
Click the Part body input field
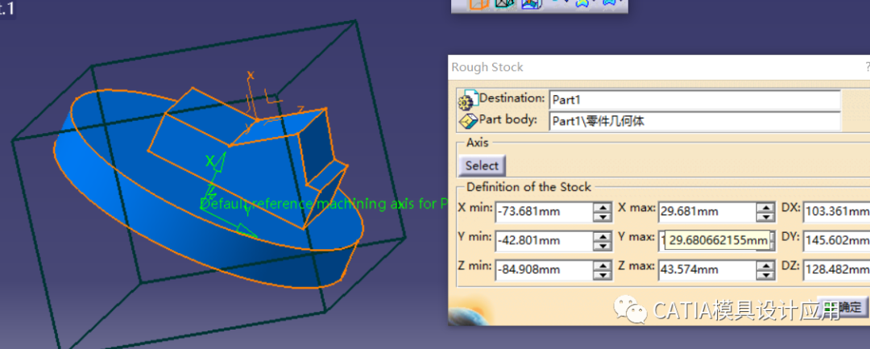[x=694, y=121]
